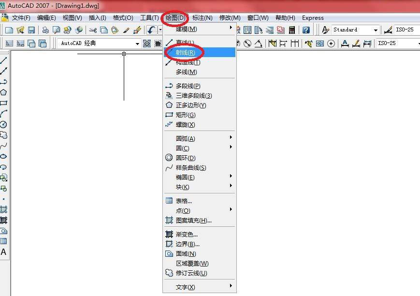Screen dimensions: 420x296
Task: Choose 正多边形(Y) menu entry
Action: pyautogui.click(x=200, y=105)
